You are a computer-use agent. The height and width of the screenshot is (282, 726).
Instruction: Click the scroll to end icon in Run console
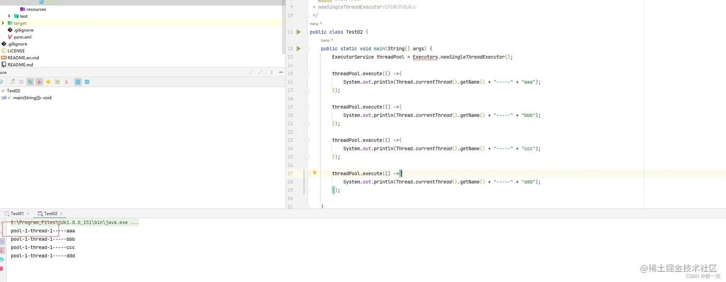tap(2, 250)
